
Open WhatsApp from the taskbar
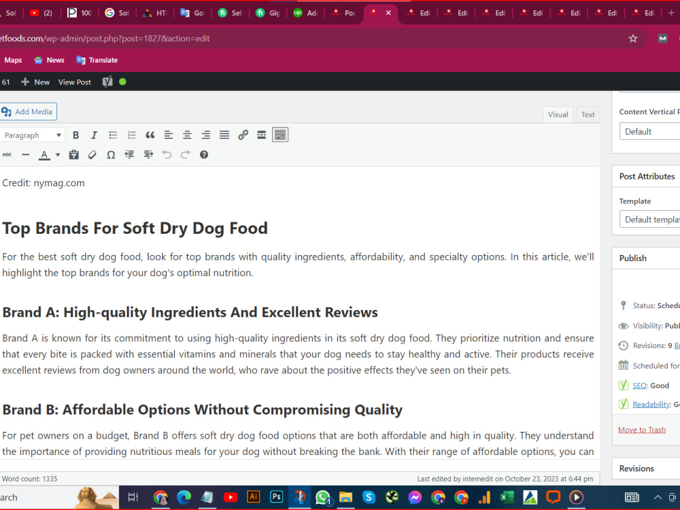coord(322,498)
